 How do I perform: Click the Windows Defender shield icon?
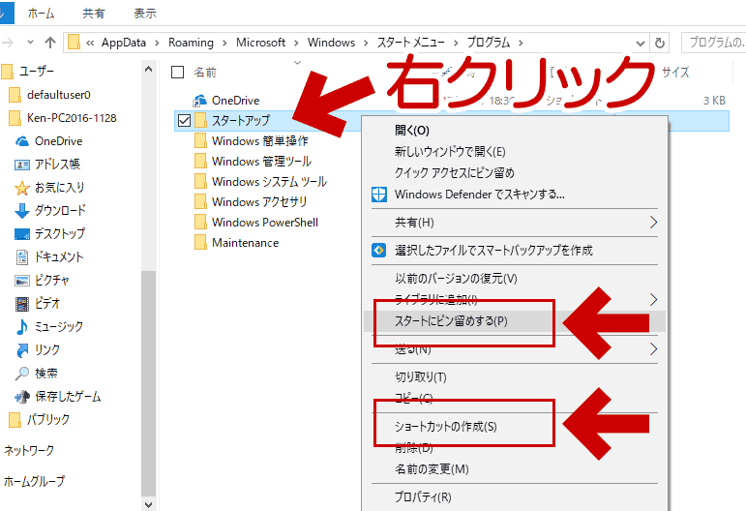[378, 195]
